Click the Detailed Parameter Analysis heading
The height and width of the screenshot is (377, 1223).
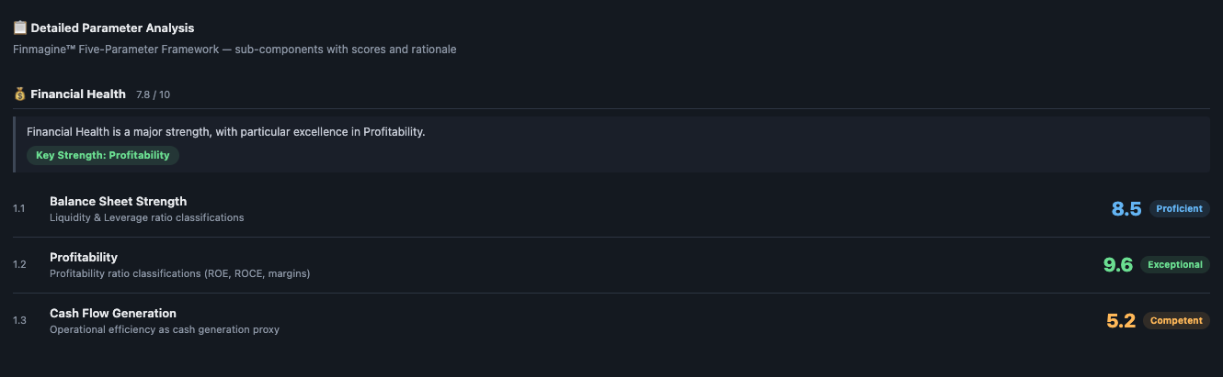pos(112,28)
